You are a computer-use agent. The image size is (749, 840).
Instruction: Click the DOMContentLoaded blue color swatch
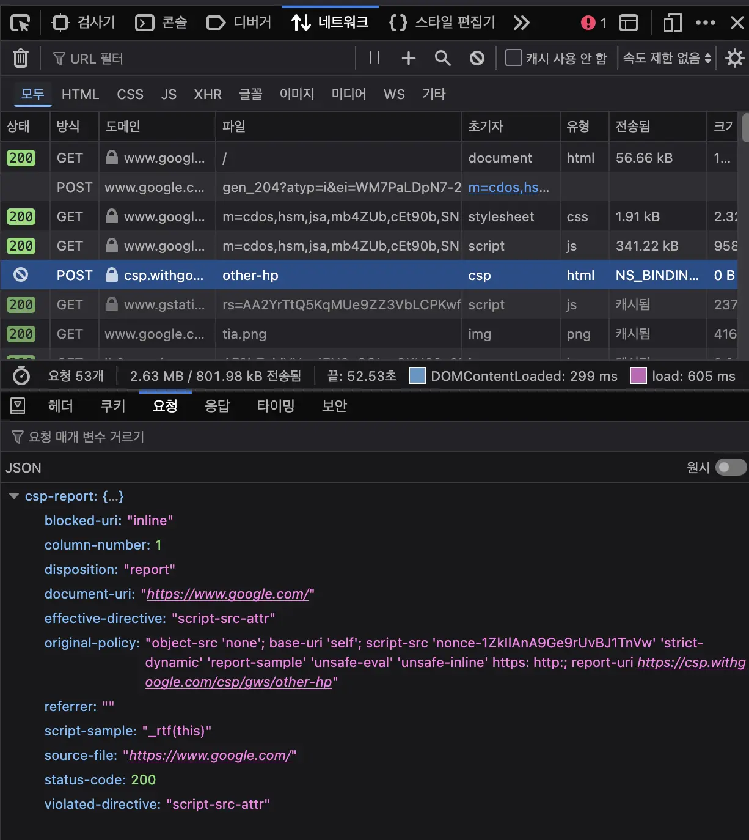click(417, 376)
